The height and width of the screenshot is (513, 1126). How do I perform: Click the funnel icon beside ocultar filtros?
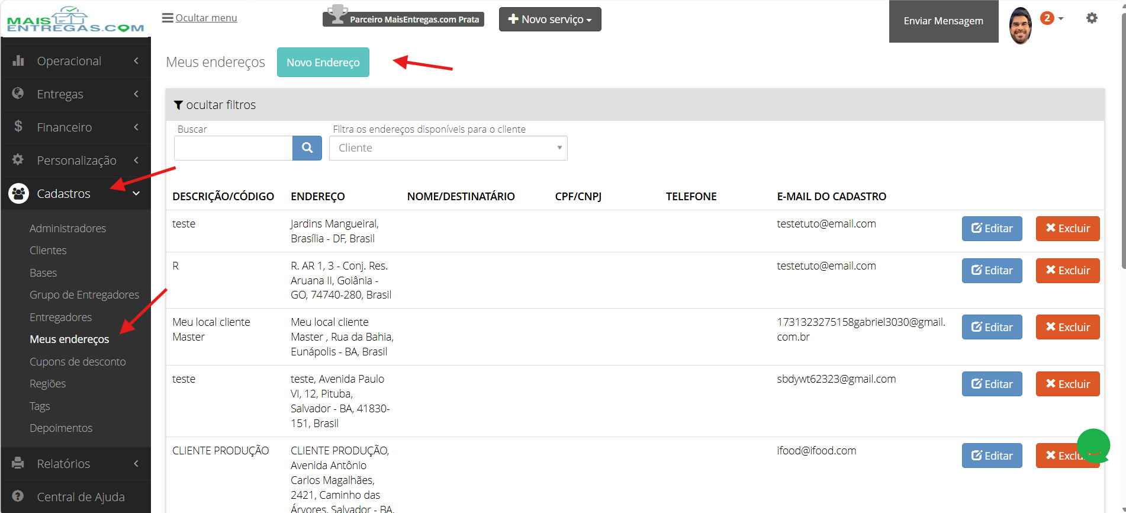pyautogui.click(x=178, y=105)
